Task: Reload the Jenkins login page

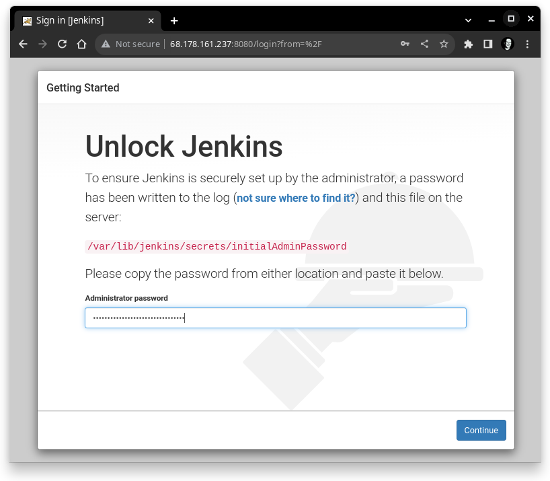Action: coord(62,44)
